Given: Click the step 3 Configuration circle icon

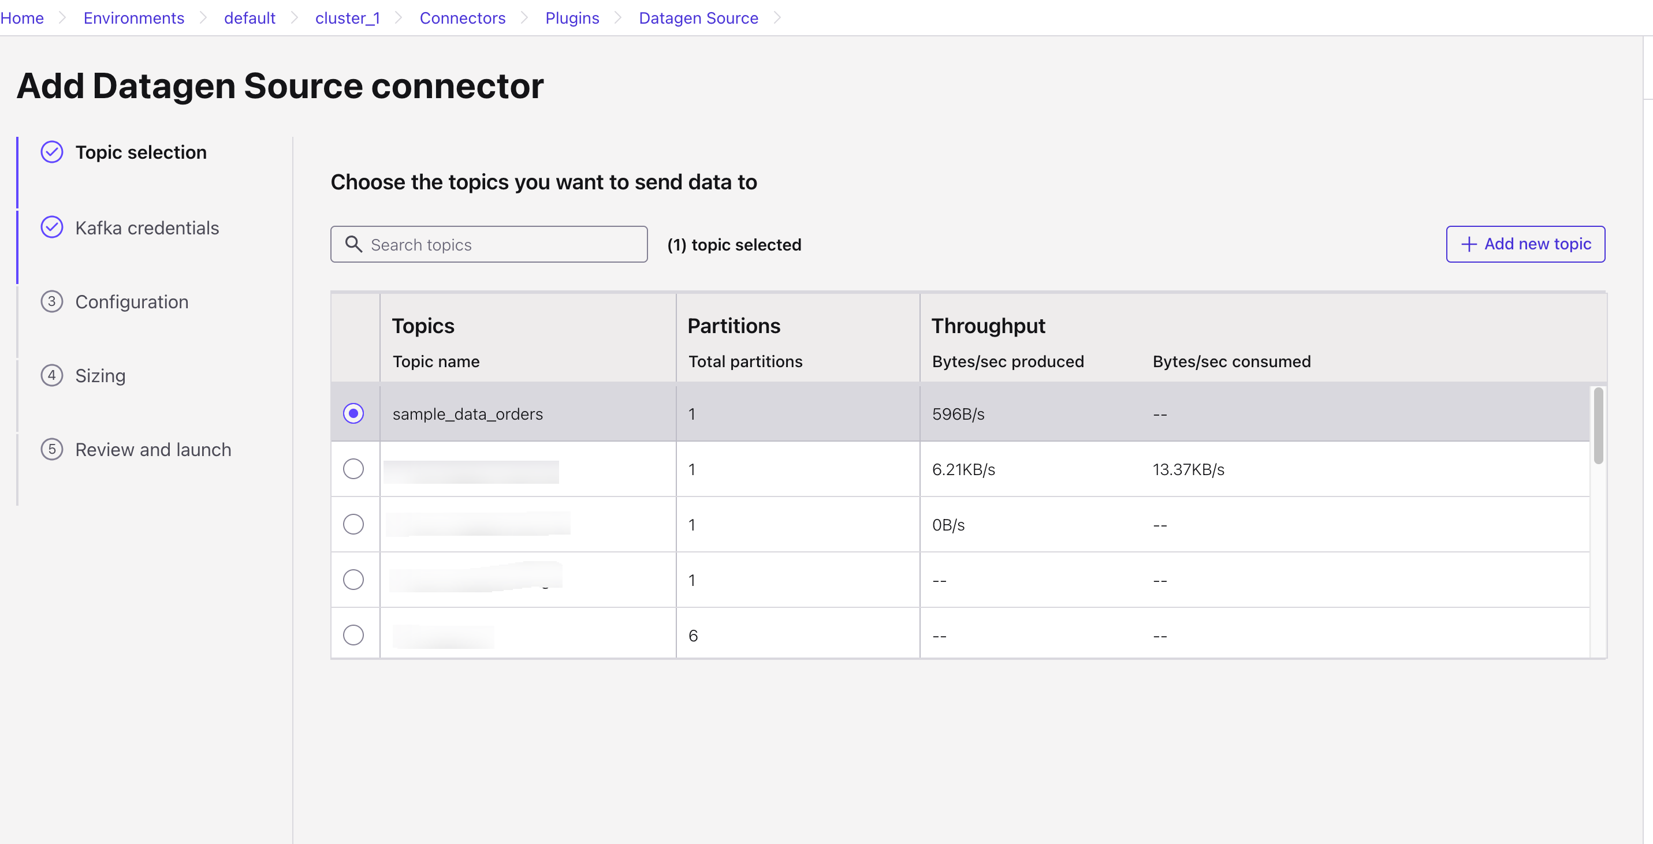Looking at the screenshot, I should coord(51,301).
